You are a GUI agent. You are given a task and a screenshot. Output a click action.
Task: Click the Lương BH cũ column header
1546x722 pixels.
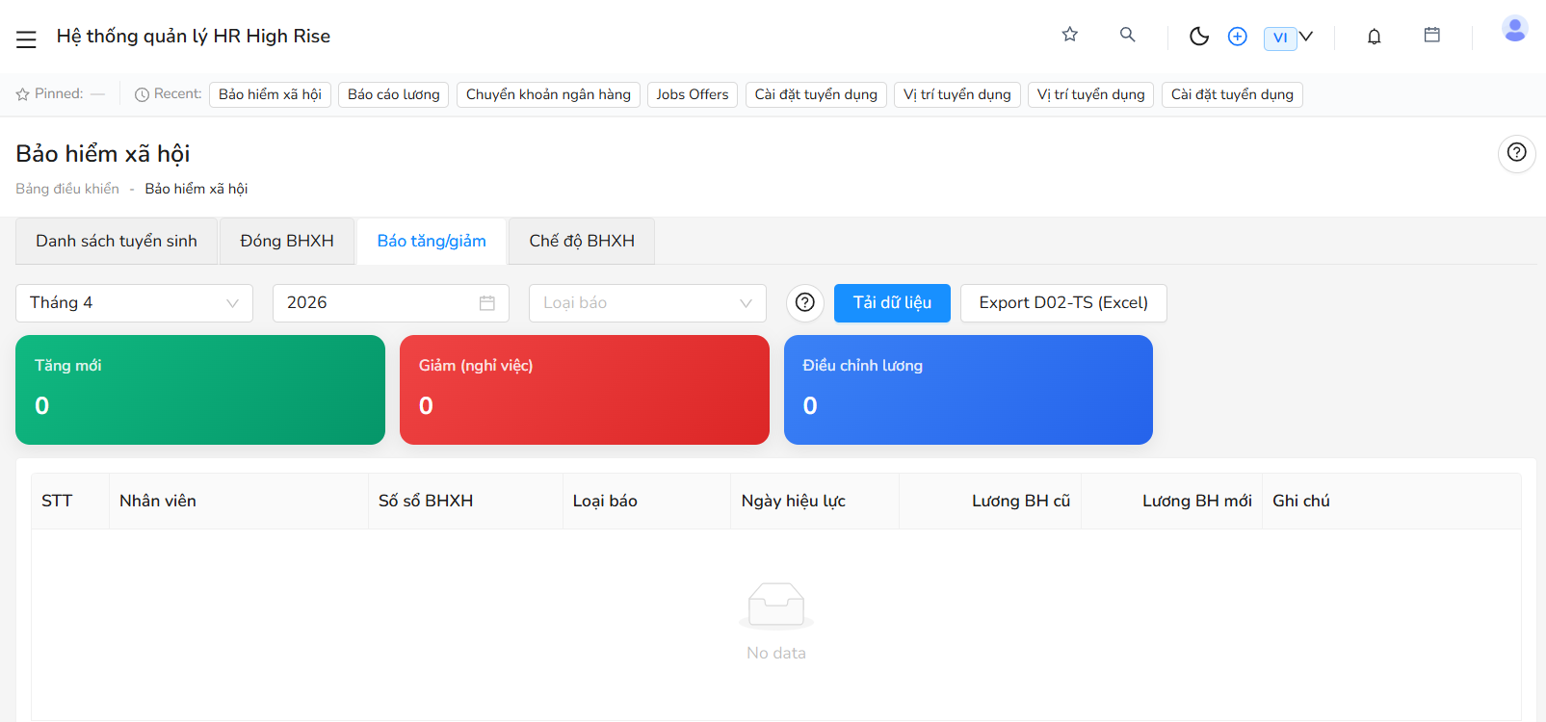[990, 501]
